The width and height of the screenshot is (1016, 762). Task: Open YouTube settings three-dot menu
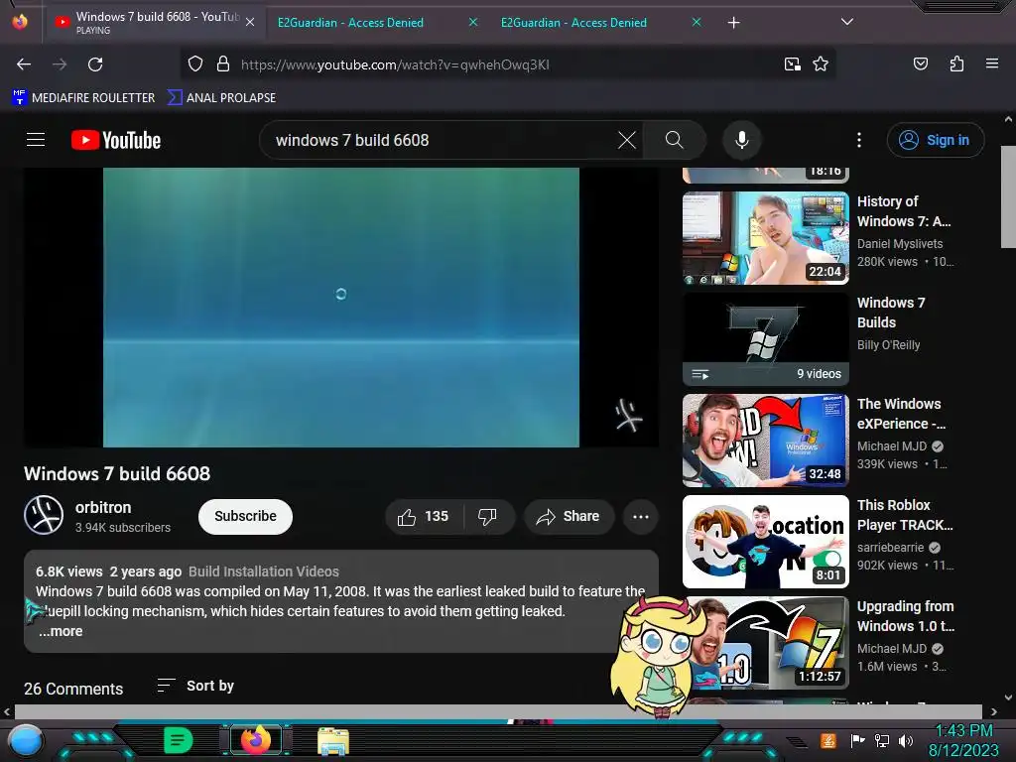[859, 140]
